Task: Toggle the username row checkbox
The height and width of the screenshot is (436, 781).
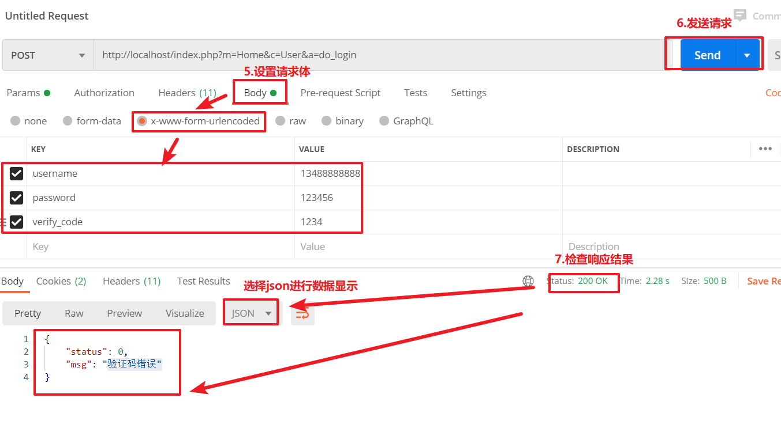Action: (16, 173)
